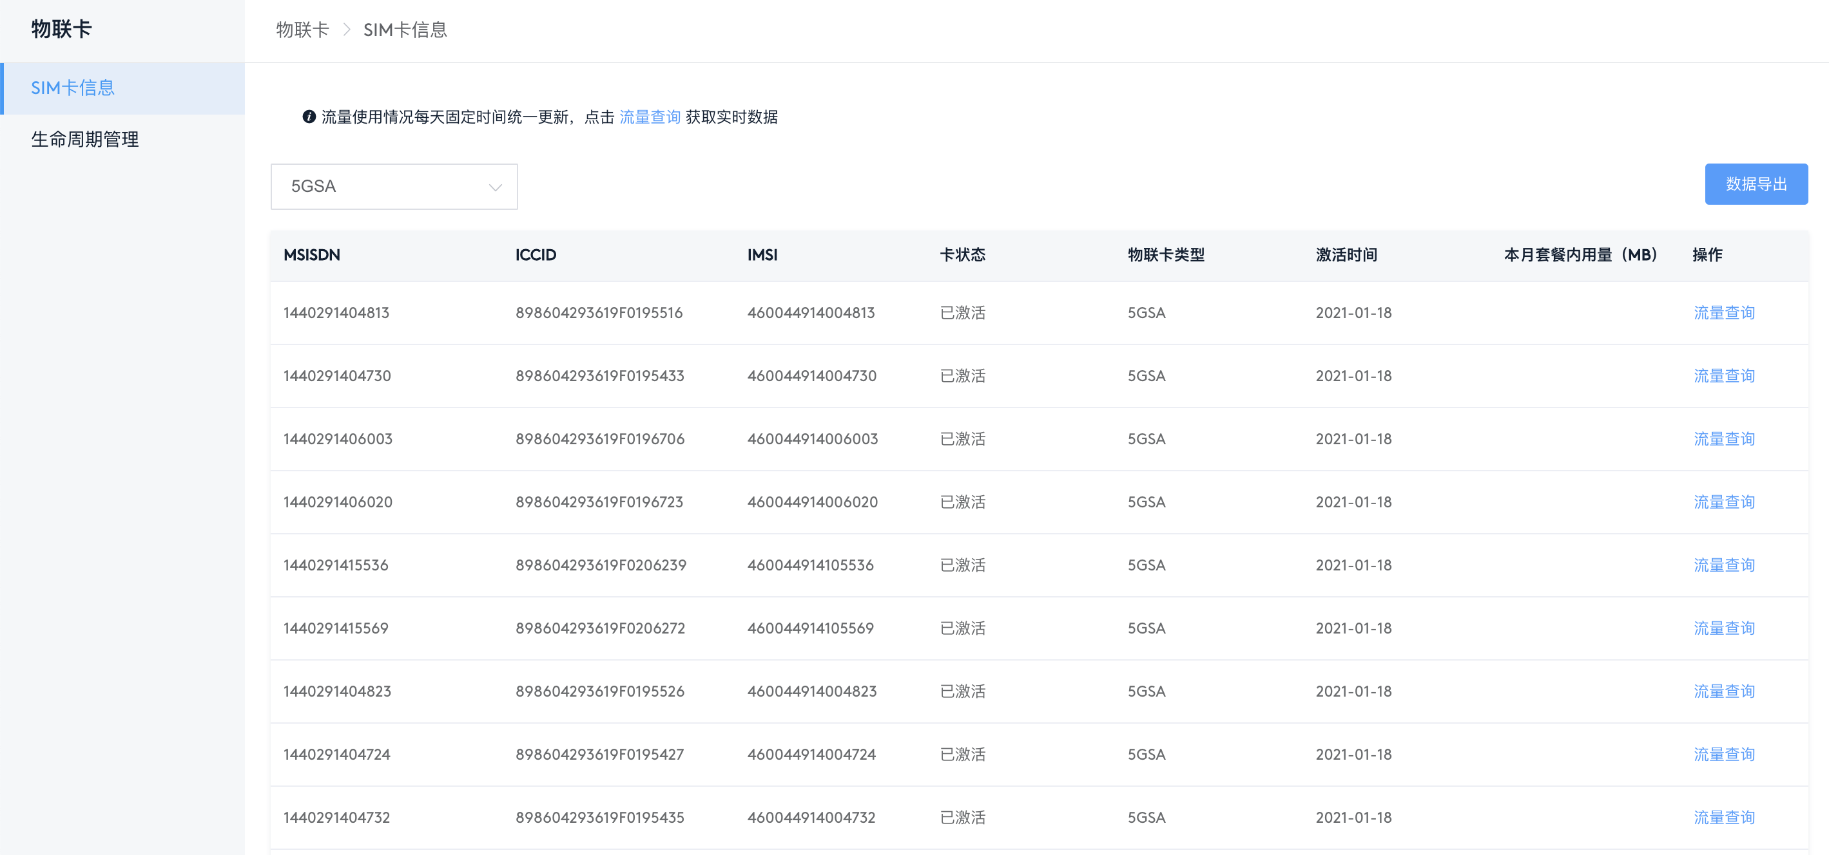Click 流量查询 for MSISDN 1440291415569
The width and height of the screenshot is (1829, 855).
point(1723,628)
